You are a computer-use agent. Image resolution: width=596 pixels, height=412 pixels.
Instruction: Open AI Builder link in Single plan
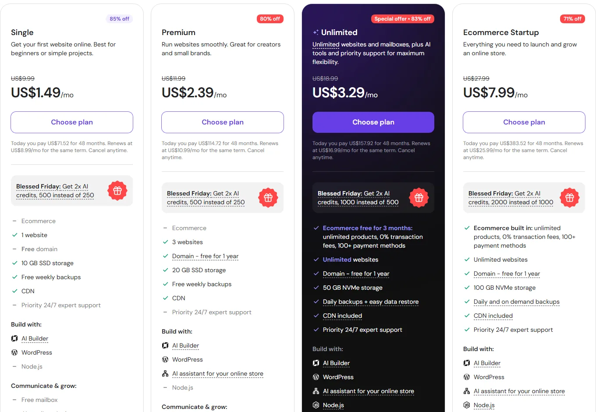click(x=35, y=338)
